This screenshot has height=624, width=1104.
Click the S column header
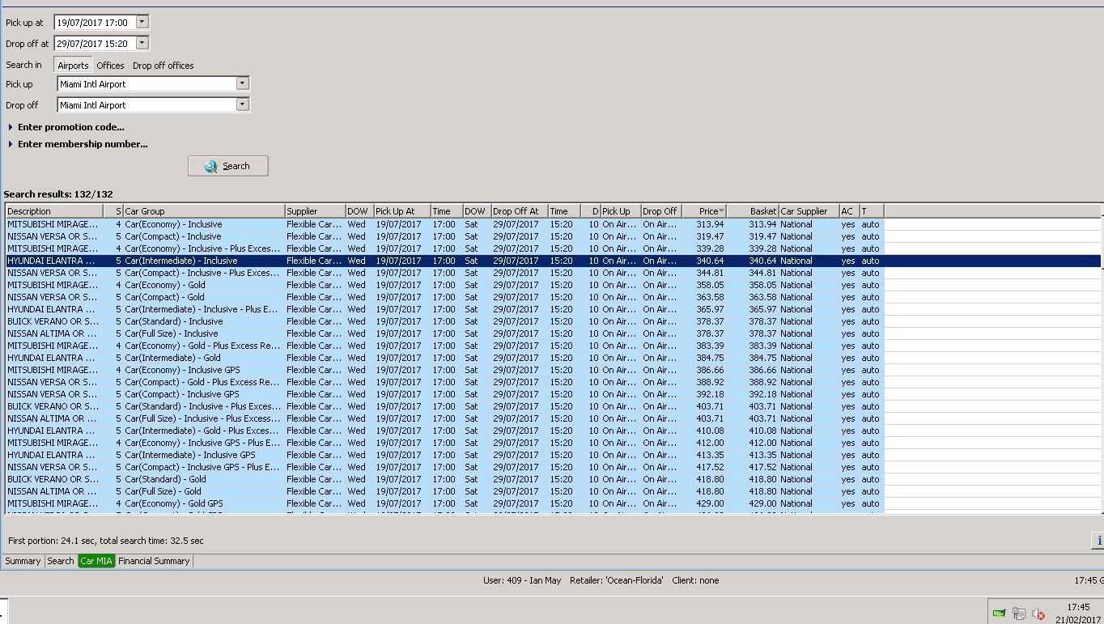tap(113, 211)
